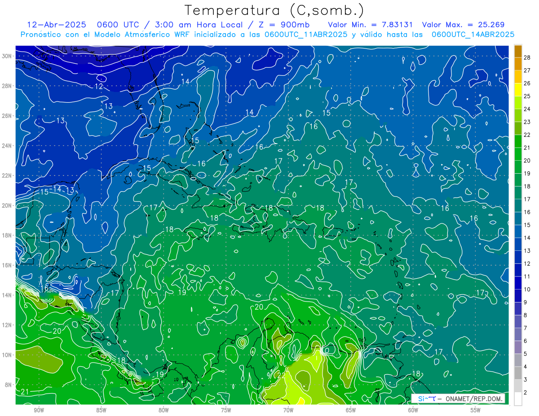Select the 'Valor Max. = 25.269' readout
The height and width of the screenshot is (416, 539).
point(463,25)
